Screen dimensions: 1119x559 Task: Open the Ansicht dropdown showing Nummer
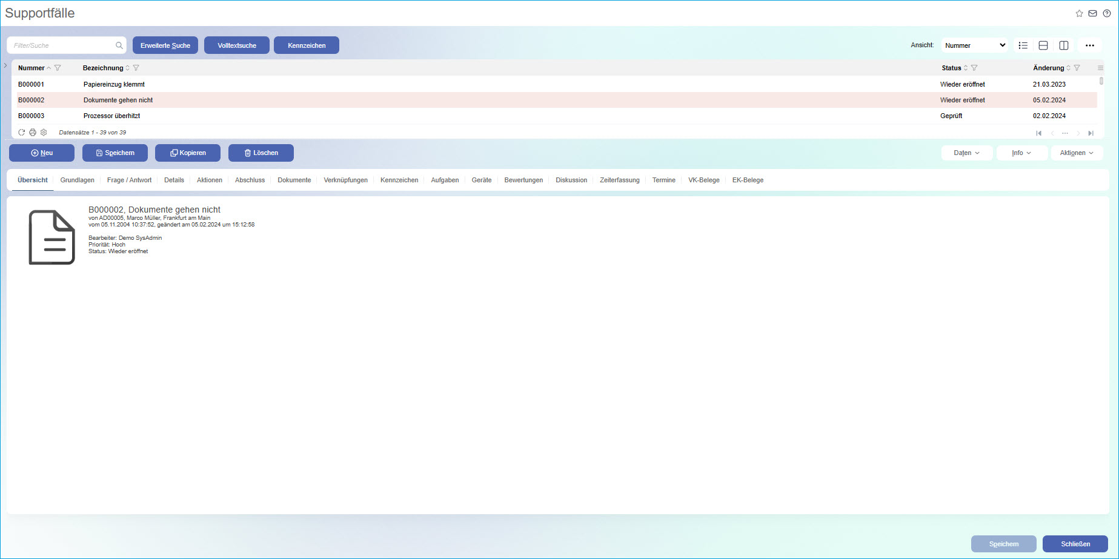tap(975, 45)
